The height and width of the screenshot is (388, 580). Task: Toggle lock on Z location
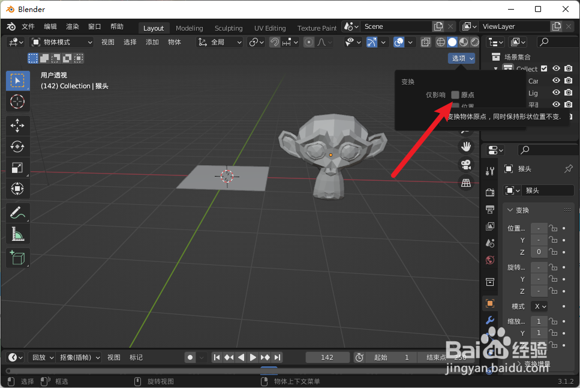click(x=553, y=252)
